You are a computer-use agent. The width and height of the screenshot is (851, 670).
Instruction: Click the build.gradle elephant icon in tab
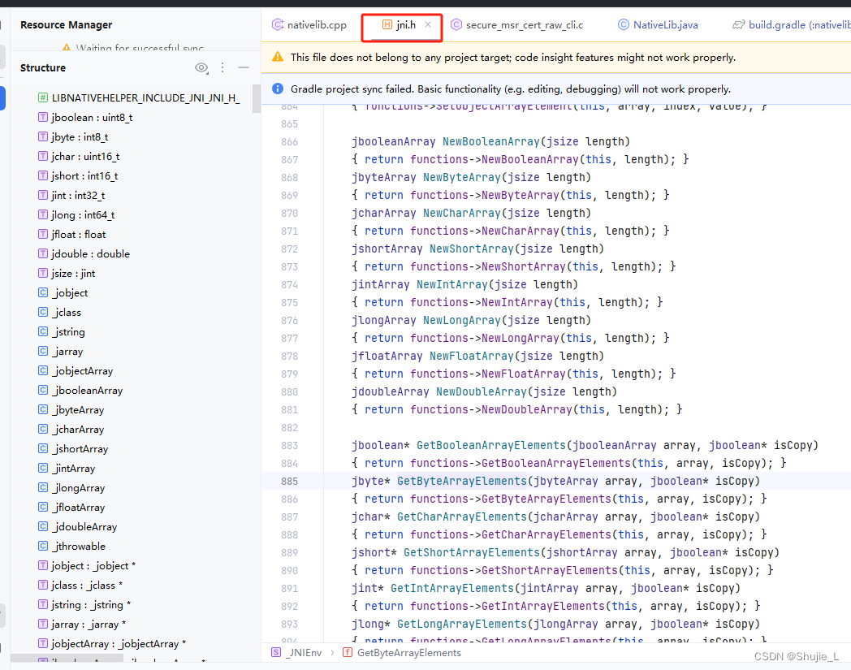click(x=739, y=24)
